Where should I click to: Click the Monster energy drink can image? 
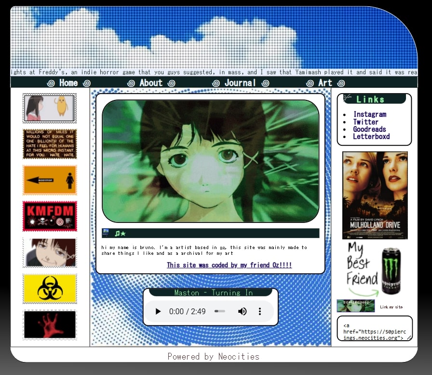pos(391,271)
